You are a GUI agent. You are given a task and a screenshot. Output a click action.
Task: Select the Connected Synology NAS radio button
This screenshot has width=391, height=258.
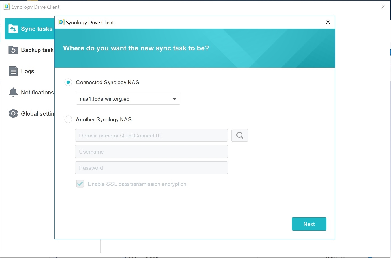[68, 82]
